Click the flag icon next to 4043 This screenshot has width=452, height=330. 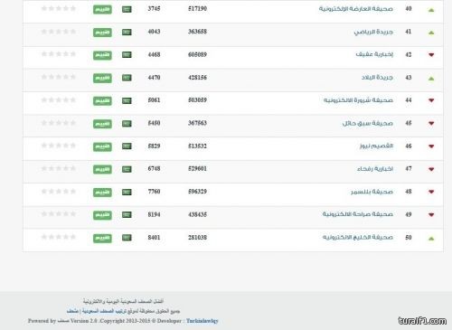(x=127, y=32)
